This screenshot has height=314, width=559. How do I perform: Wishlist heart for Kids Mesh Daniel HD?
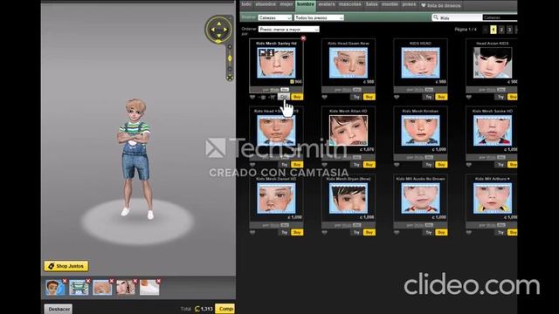pyautogui.click(x=252, y=232)
